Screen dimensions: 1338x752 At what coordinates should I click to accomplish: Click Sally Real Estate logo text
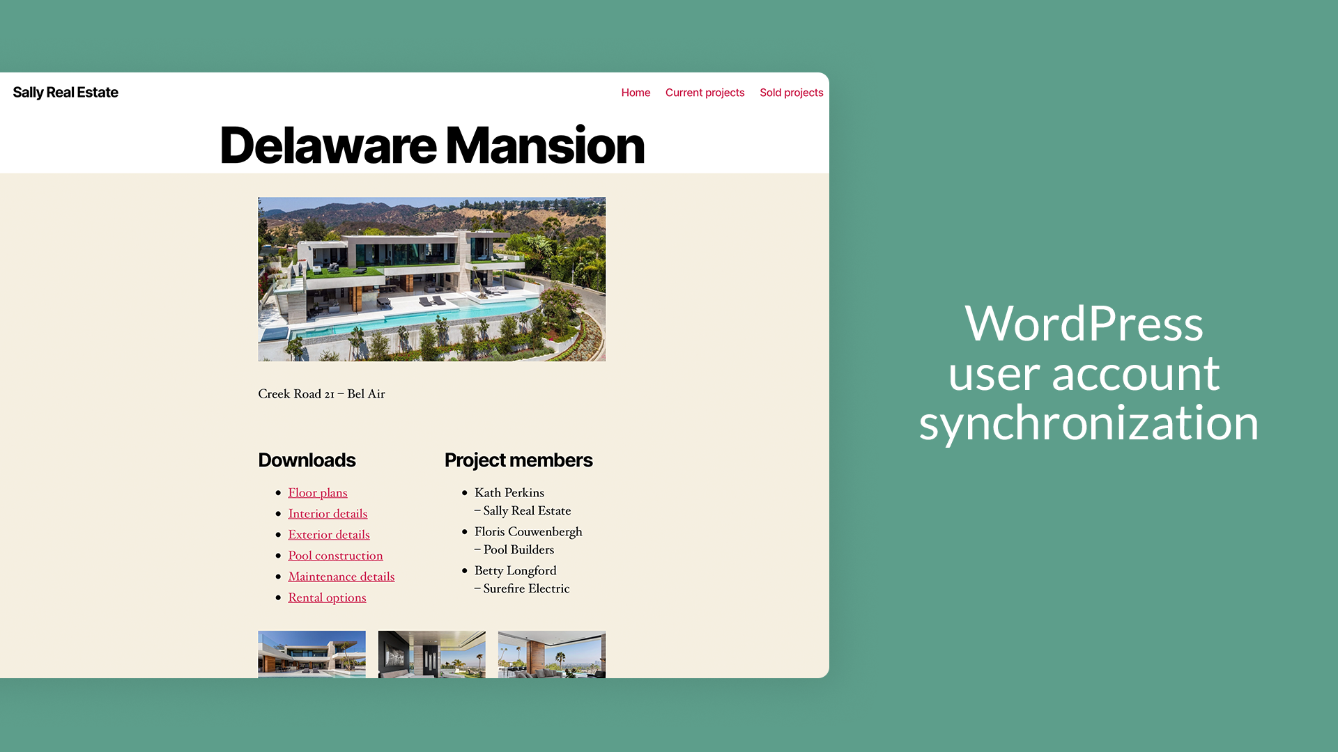coord(66,92)
